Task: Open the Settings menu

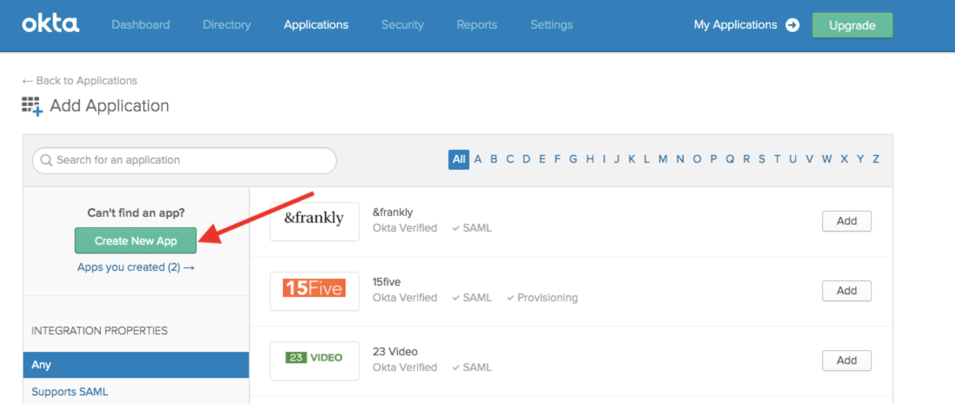Action: 551,25
